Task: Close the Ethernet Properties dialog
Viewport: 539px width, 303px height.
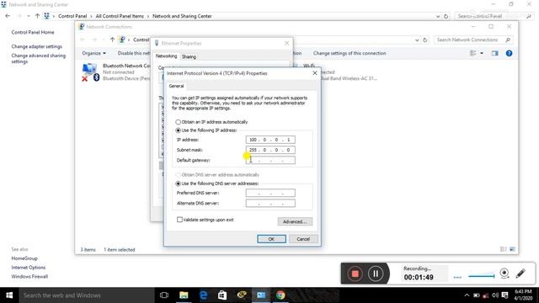Action: click(286, 43)
